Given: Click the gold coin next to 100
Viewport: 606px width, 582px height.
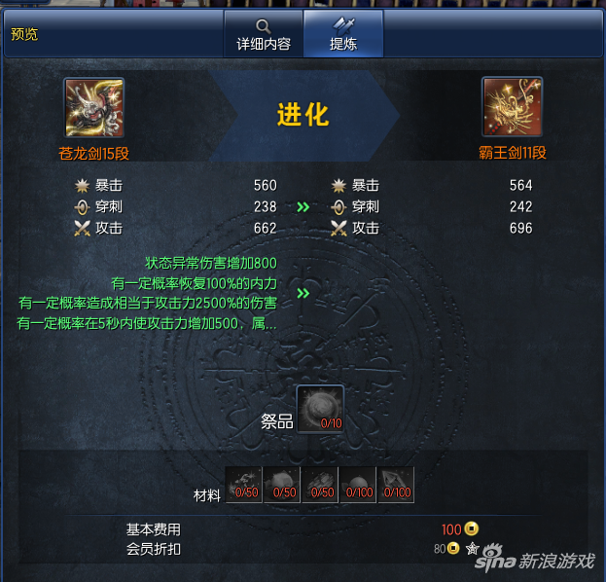Looking at the screenshot, I should 471,528.
